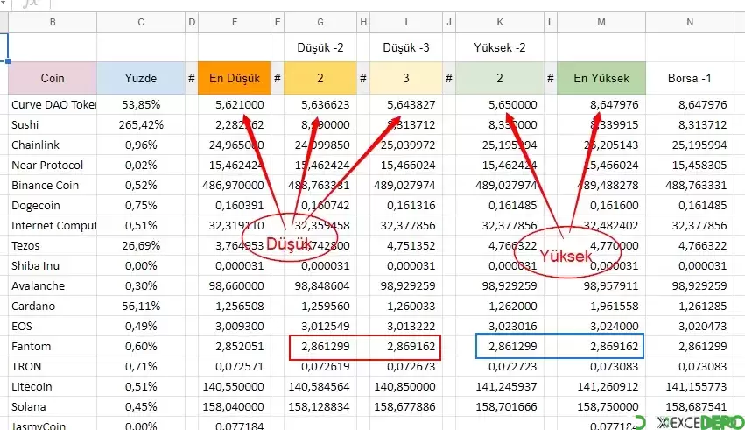Select column B header

pos(53,22)
